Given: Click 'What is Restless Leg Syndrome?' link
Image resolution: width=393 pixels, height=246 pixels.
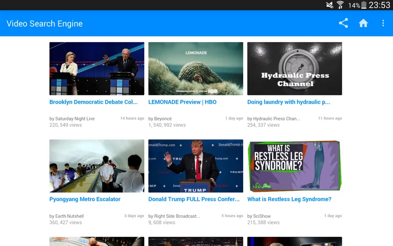Looking at the screenshot, I should click(289, 199).
